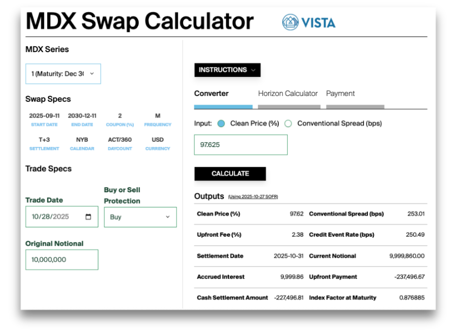Click the Vista house logo icon

[290, 22]
